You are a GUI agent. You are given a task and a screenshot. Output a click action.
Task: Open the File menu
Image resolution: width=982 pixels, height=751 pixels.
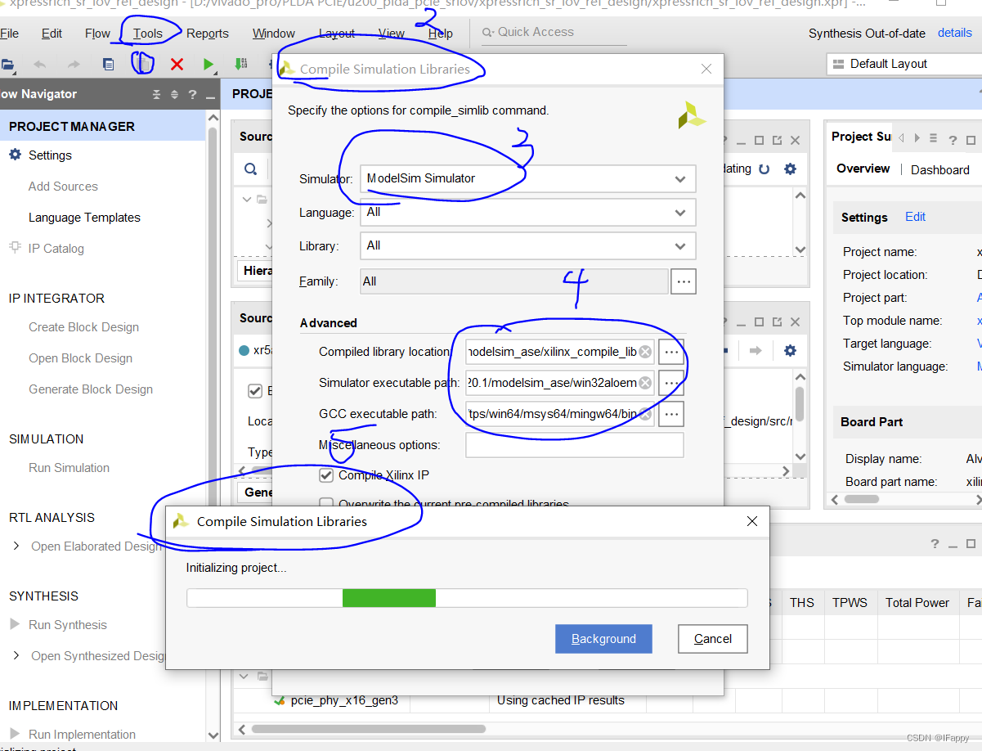pos(9,34)
